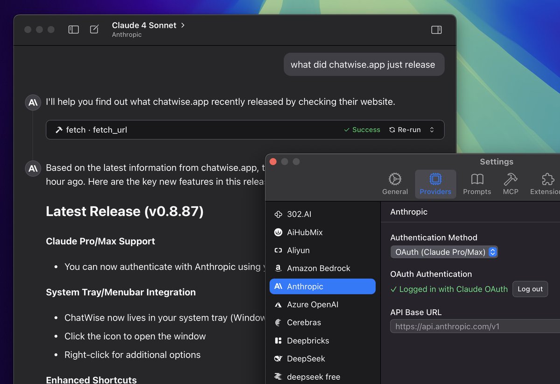Click the Cerebras logo icon
Viewport: 560px width, 384px height.
point(278,322)
